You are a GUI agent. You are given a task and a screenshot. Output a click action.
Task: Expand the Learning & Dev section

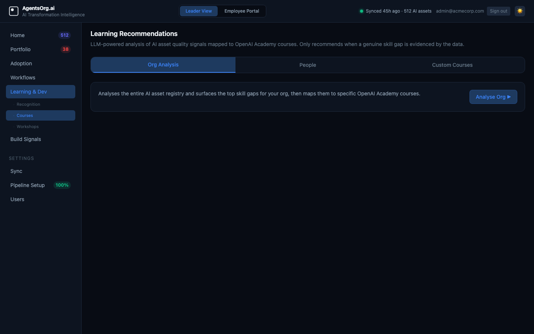tap(29, 91)
